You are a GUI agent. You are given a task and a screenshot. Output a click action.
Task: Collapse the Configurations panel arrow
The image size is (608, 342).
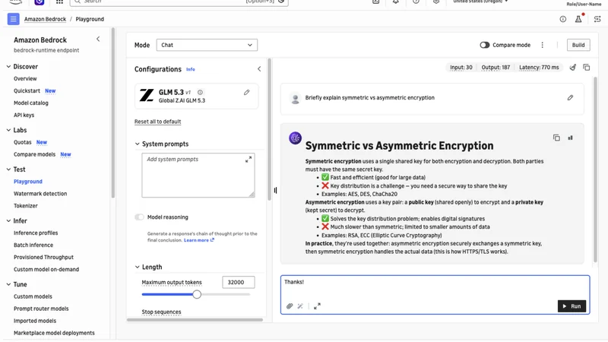point(259,69)
